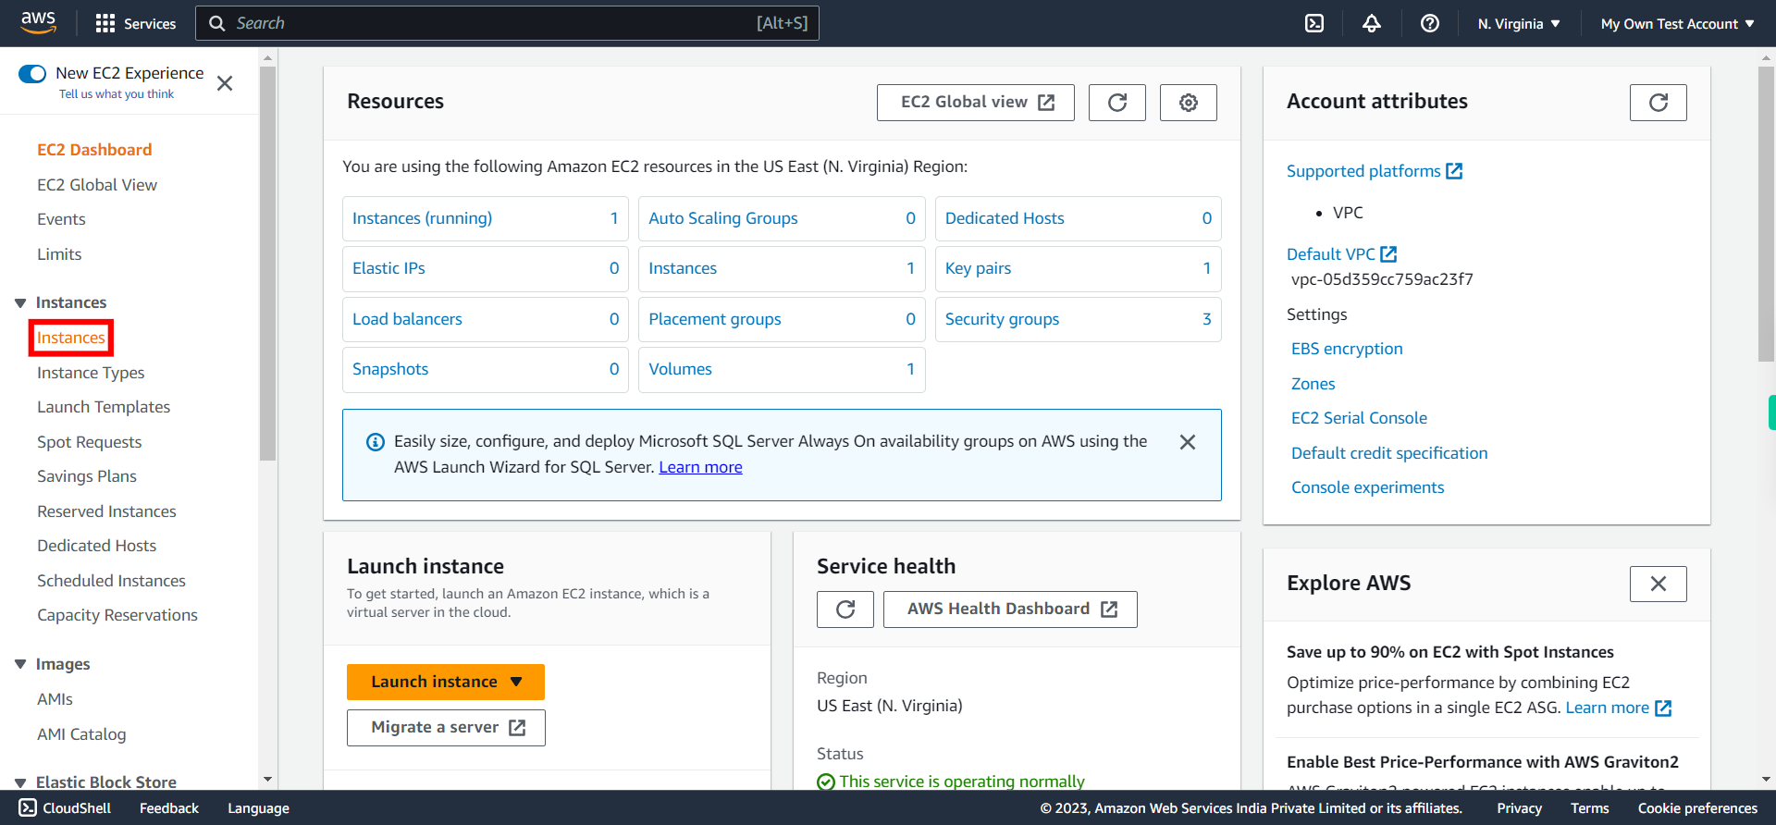Open AWS Health Dashboard button
This screenshot has width=1776, height=825.
(1010, 610)
